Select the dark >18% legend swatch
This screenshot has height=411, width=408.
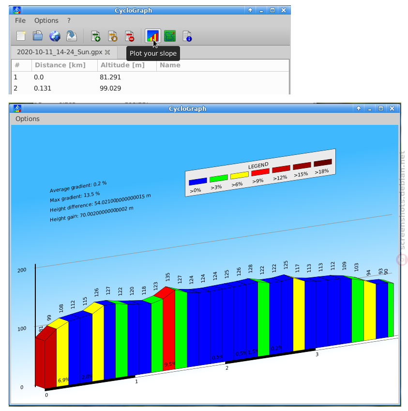323,163
